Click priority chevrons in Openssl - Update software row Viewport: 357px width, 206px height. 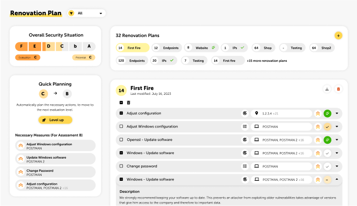click(317, 140)
